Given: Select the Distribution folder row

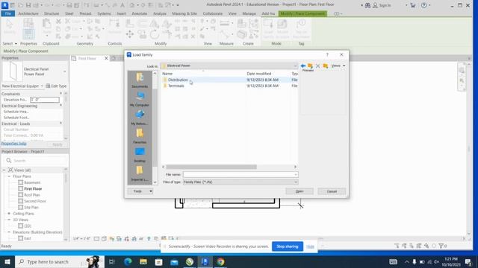Looking at the screenshot, I should [x=229, y=80].
